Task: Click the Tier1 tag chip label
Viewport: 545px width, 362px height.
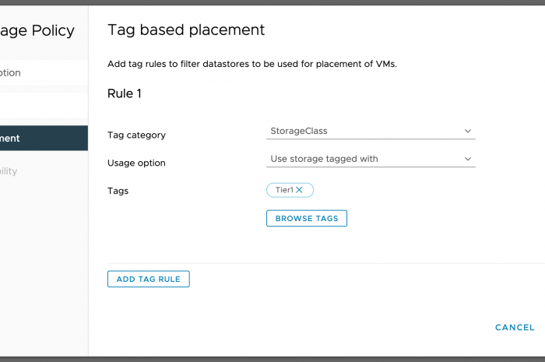Action: tap(283, 190)
